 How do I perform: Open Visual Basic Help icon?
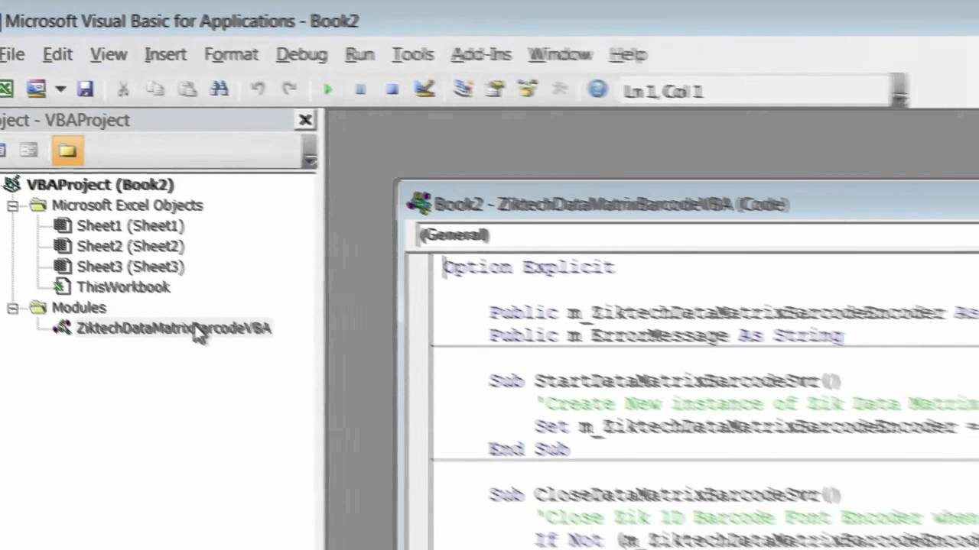point(597,89)
